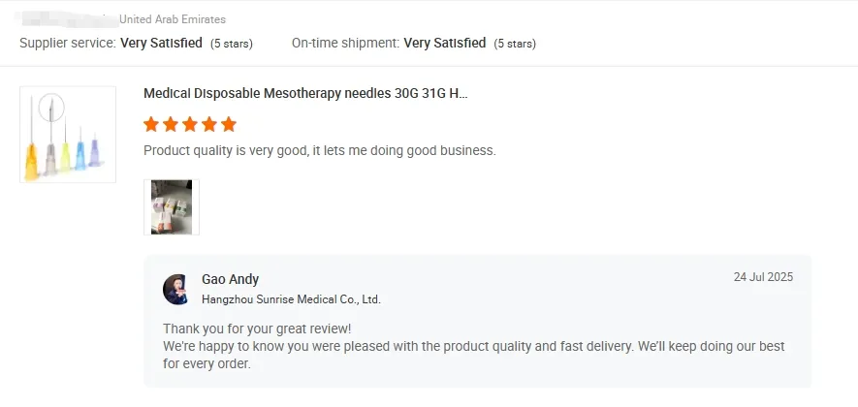Click Very Satisfied beside On-time shipment
858x407 pixels.
click(x=444, y=43)
